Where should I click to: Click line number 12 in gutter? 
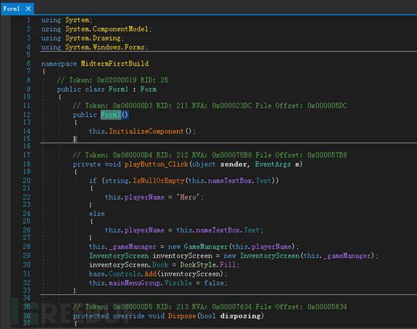[x=26, y=115]
